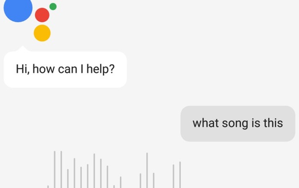Image resolution: width=299 pixels, height=188 pixels.
Task: Tap the word "is" in the user query
Action: point(256,123)
